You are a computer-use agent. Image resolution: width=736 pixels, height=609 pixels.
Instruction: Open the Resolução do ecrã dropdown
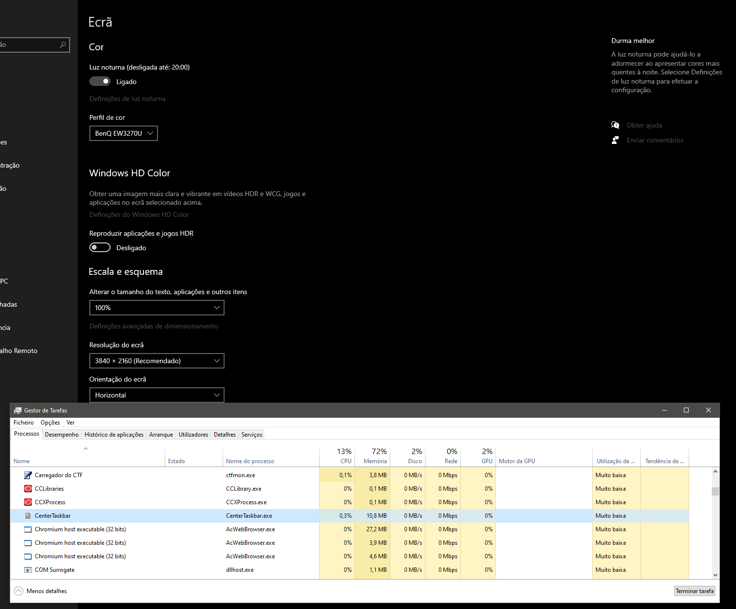click(x=156, y=360)
